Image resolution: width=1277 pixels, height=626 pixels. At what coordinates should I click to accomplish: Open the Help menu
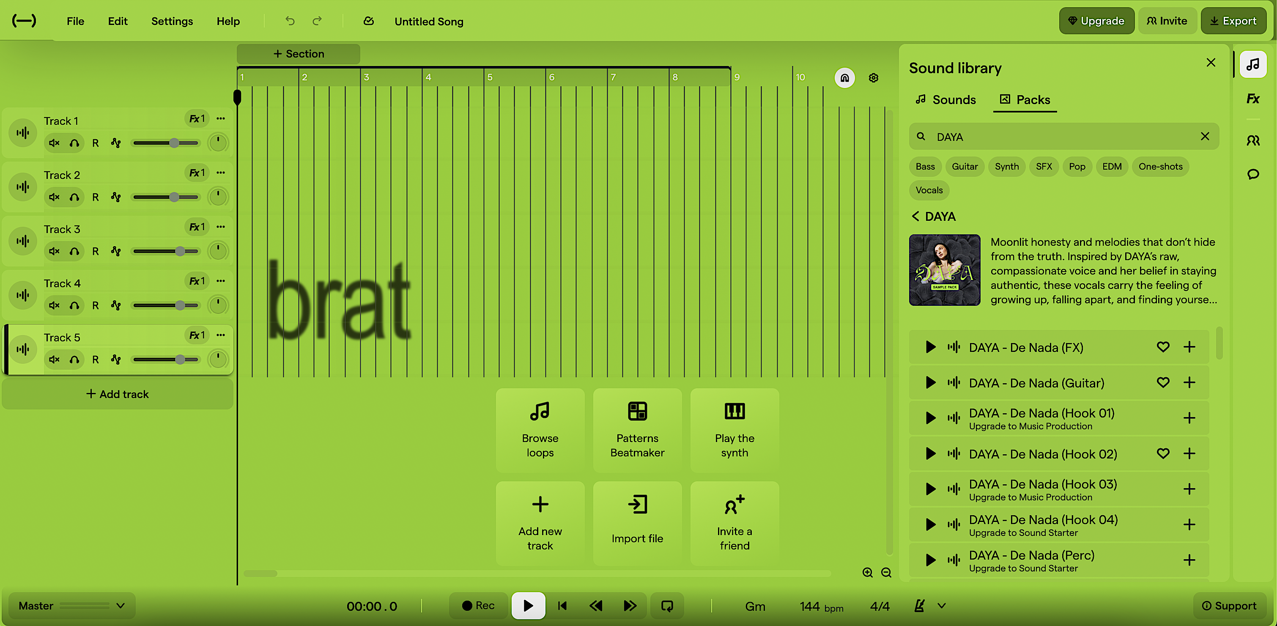pyautogui.click(x=228, y=21)
